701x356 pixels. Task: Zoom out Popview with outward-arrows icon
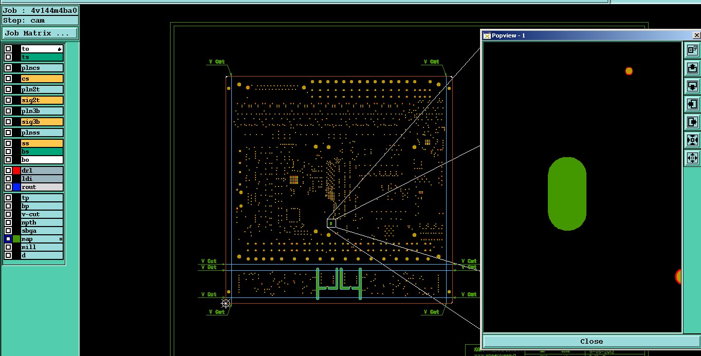692,158
